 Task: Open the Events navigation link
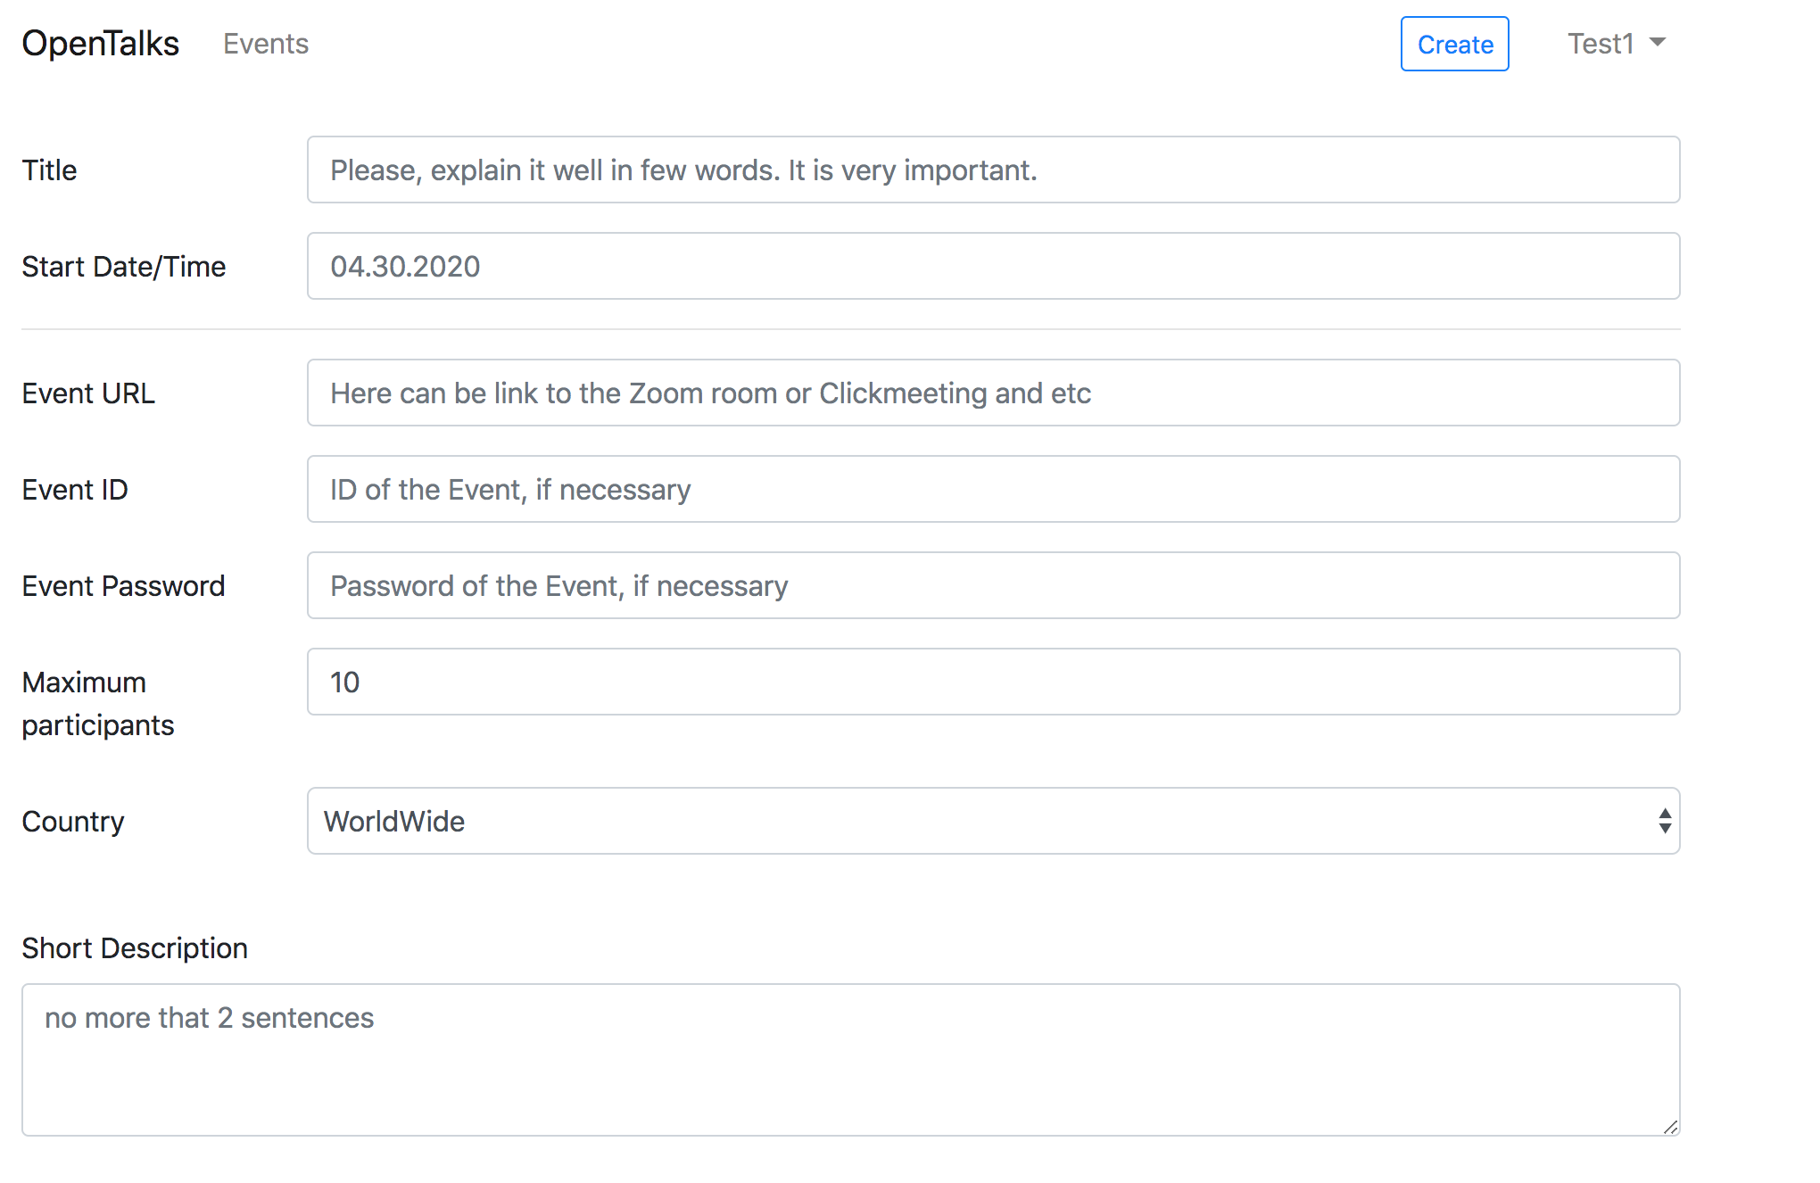tap(266, 44)
